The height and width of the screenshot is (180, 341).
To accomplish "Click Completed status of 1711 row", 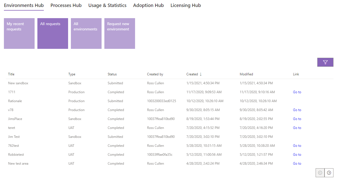I will pos(116,92).
